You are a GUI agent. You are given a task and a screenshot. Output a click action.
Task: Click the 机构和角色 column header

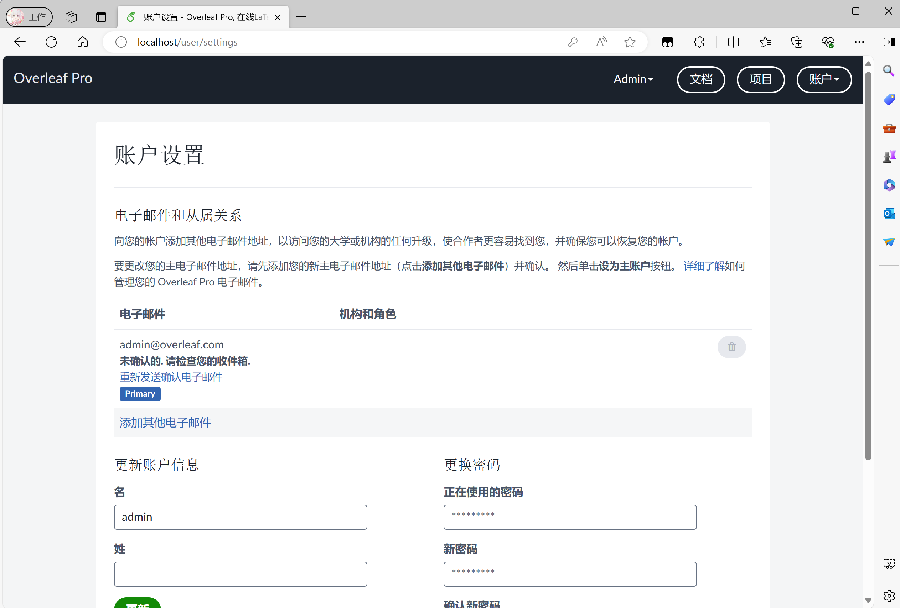(x=367, y=314)
